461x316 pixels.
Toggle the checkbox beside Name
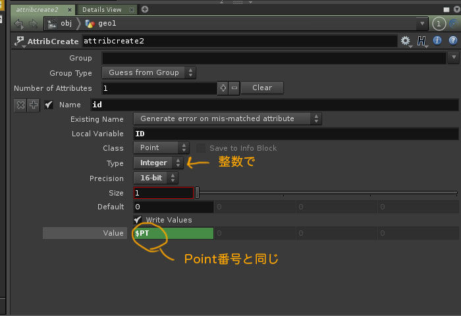[x=49, y=105]
